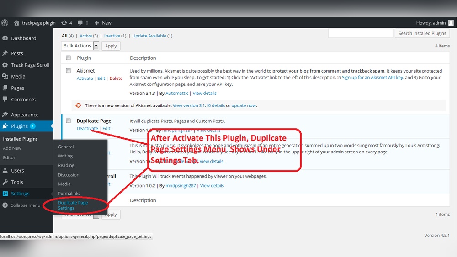The width and height of the screenshot is (457, 257).
Task: Open Permalinks in Settings submenu
Action: click(x=69, y=193)
